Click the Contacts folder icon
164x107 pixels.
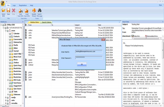tap(12, 37)
